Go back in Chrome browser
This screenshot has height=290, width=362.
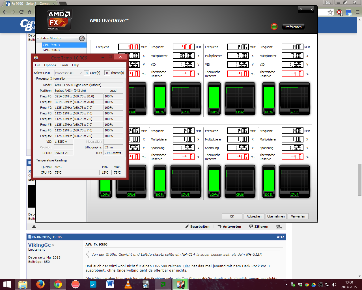point(5,12)
